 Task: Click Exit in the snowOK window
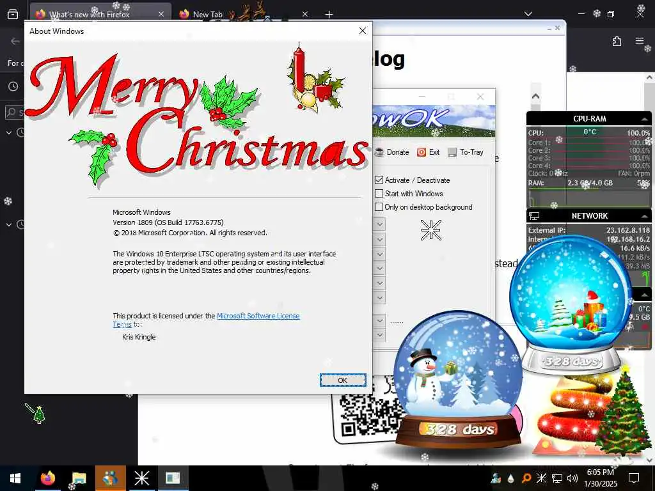pyautogui.click(x=428, y=152)
